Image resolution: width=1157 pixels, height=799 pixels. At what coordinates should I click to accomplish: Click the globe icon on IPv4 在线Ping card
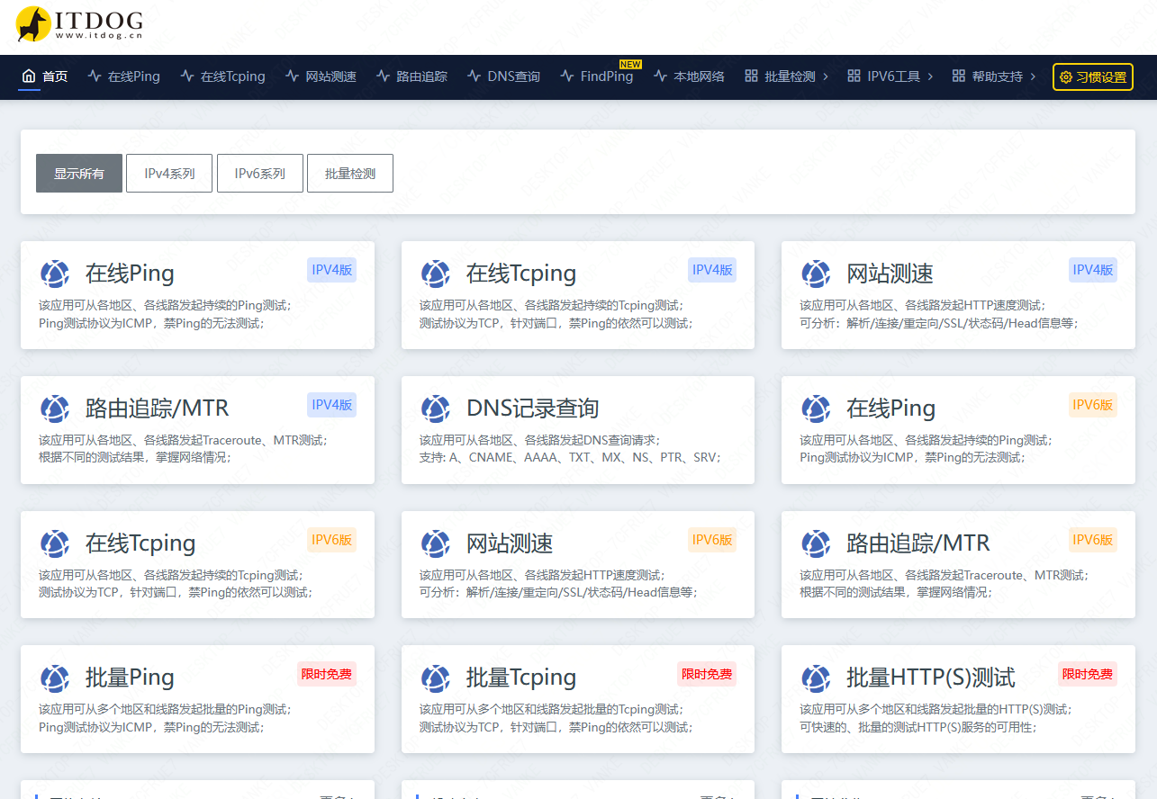click(x=55, y=274)
